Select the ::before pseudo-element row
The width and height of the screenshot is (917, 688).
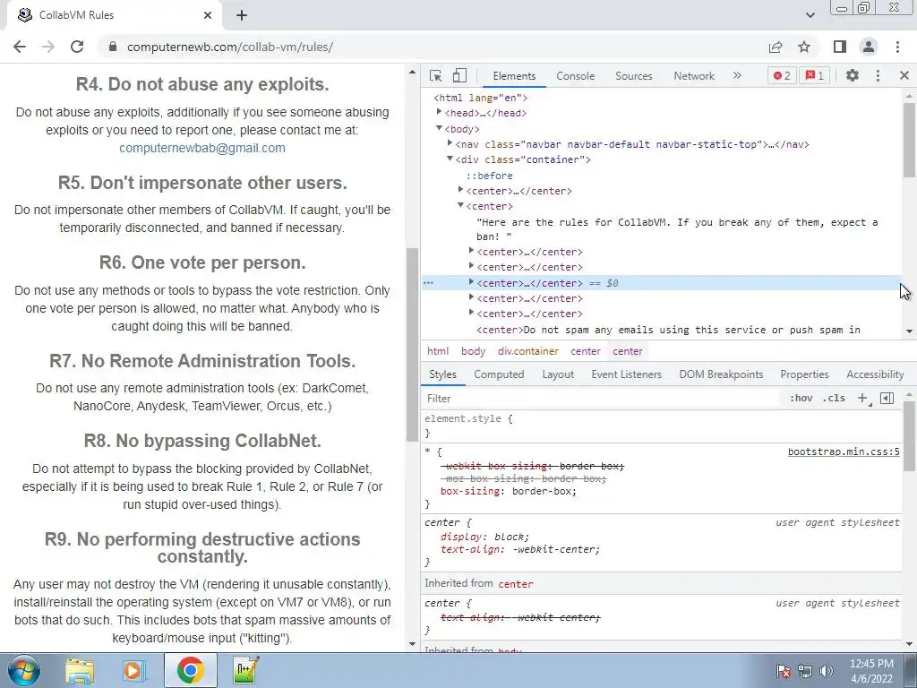coord(490,176)
